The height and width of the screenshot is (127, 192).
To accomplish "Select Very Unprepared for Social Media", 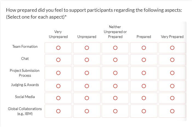I will tap(58, 98).
